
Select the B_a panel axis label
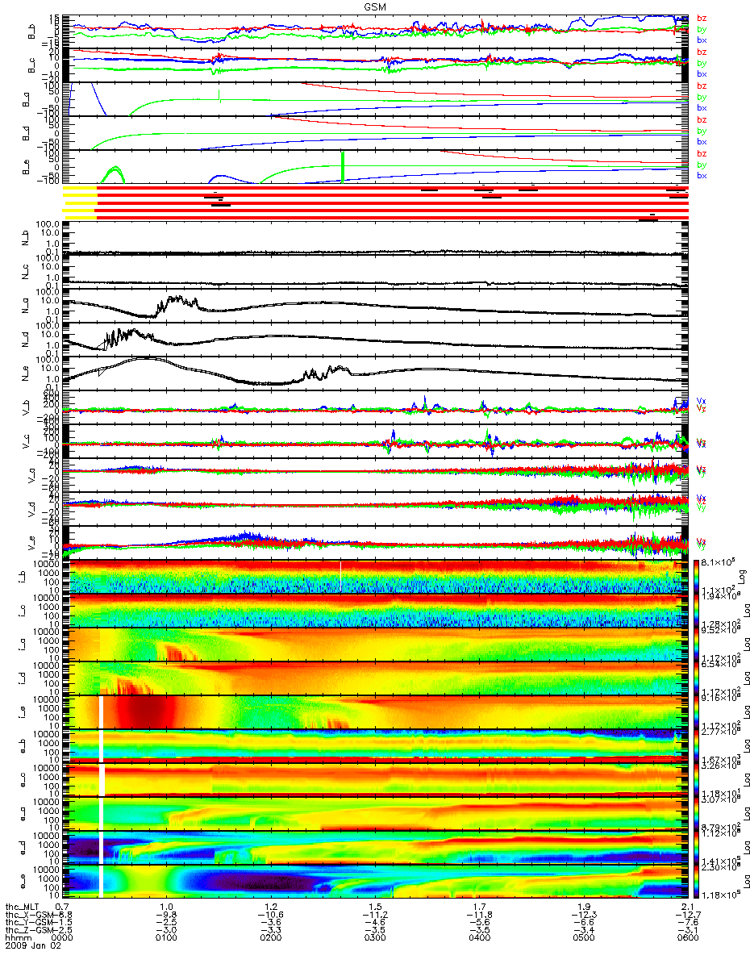click(x=27, y=99)
